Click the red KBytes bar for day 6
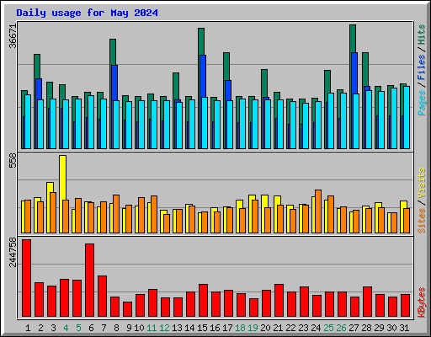Viewport: 431px width, 337px height. 90,280
